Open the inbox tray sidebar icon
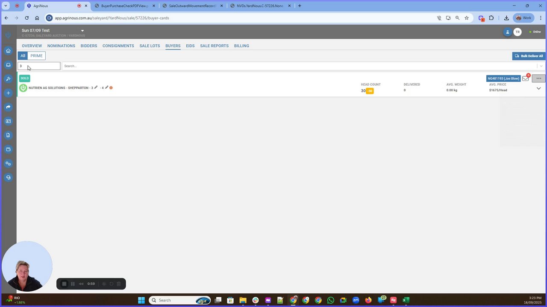The height and width of the screenshot is (307, 547). tap(8, 65)
